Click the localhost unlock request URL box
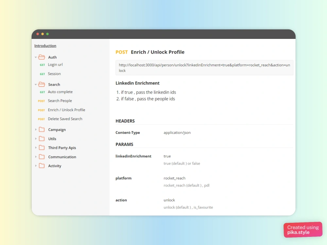Viewport: 327px width, 245px height. point(204,68)
